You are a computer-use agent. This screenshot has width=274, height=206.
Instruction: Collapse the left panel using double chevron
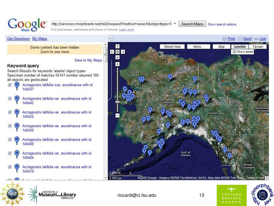coord(109,38)
